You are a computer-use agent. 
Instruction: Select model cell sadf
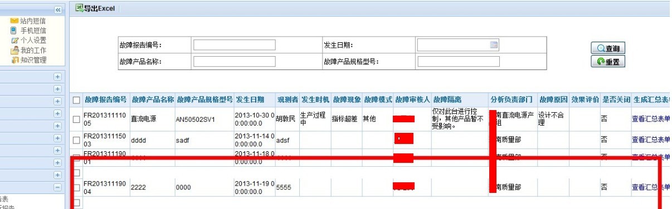click(x=183, y=141)
